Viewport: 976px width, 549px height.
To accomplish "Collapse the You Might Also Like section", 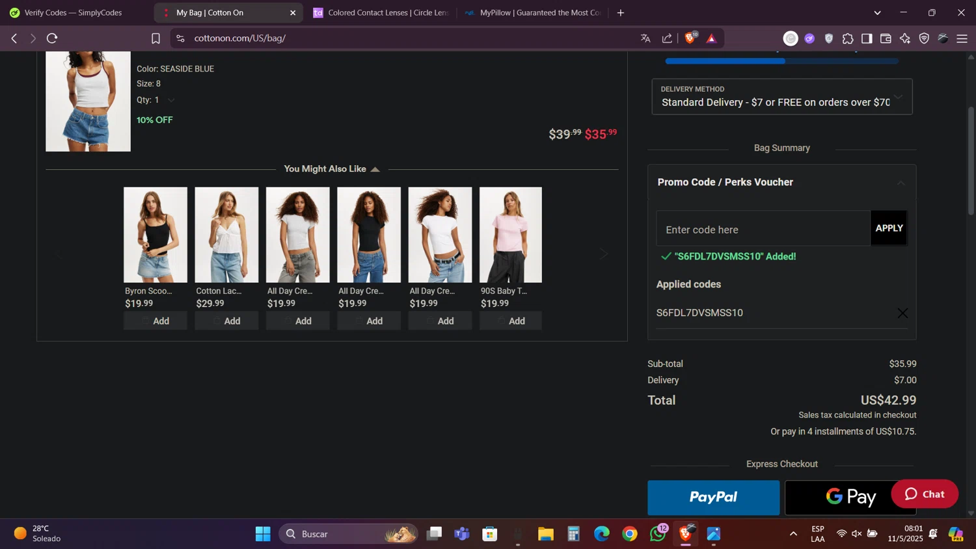I will 375,169.
